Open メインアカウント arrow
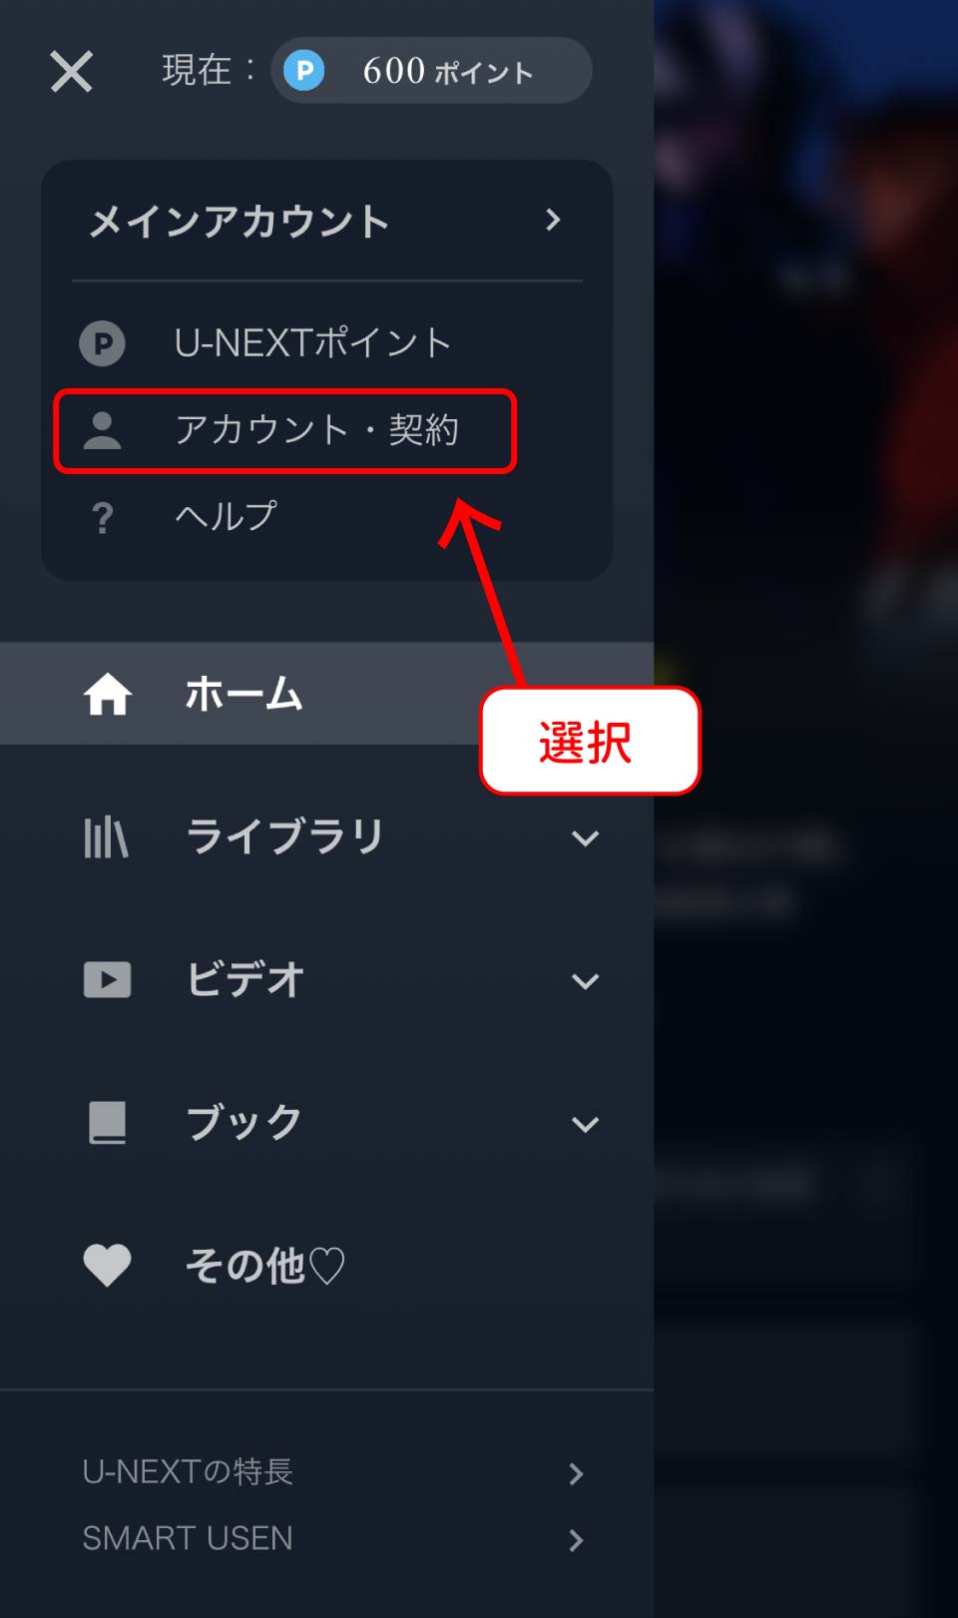Viewport: 958px width, 1618px height. 553,220
